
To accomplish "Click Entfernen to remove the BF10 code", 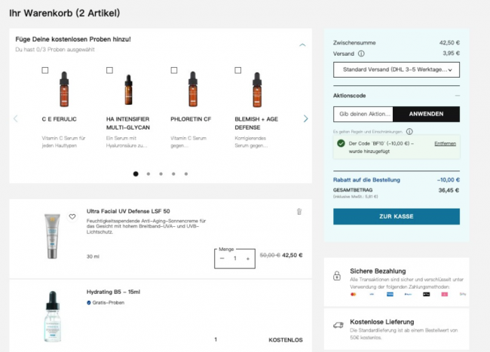I will 445,143.
